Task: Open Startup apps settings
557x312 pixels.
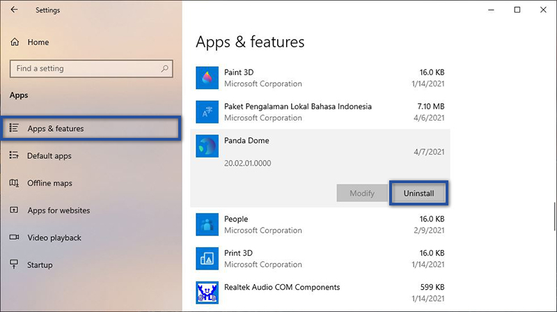Action: tap(40, 265)
